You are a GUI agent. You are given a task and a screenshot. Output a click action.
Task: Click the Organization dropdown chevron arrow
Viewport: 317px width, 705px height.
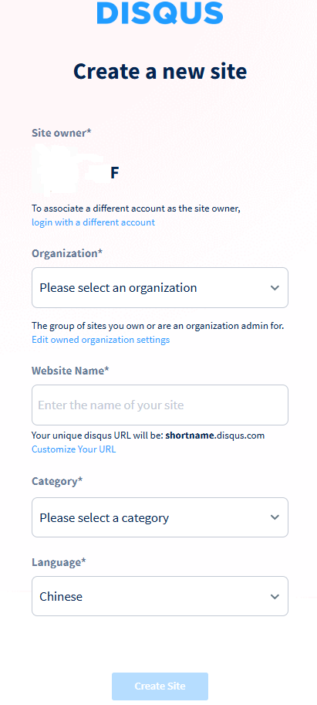tap(275, 288)
